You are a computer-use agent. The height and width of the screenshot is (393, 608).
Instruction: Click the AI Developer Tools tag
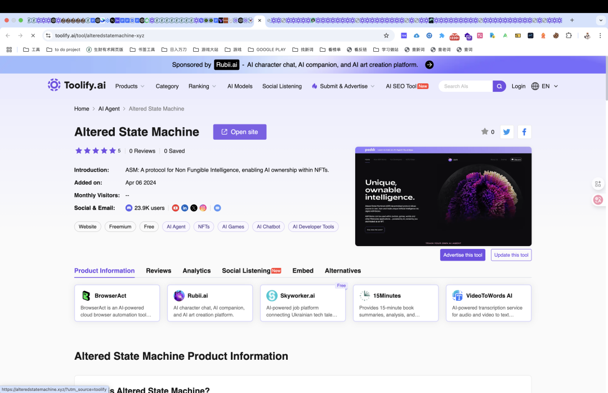pos(314,226)
